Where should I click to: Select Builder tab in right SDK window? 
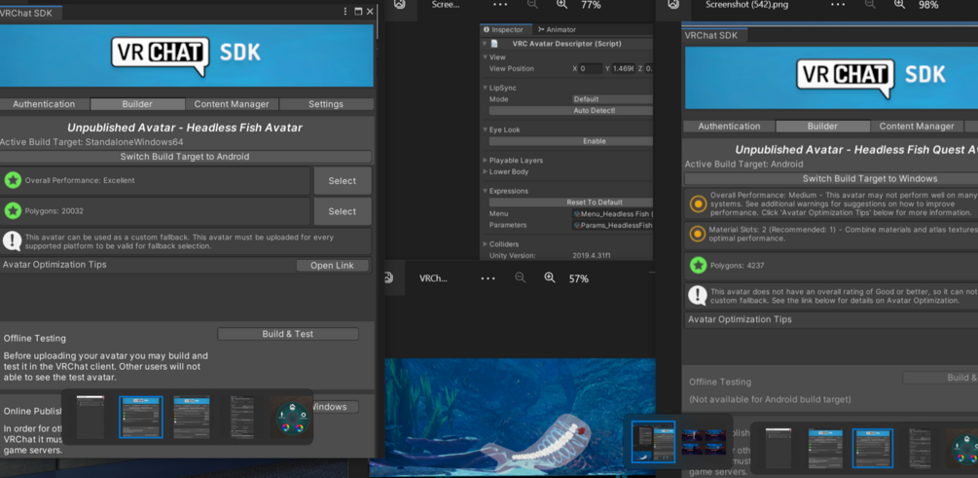click(x=822, y=126)
